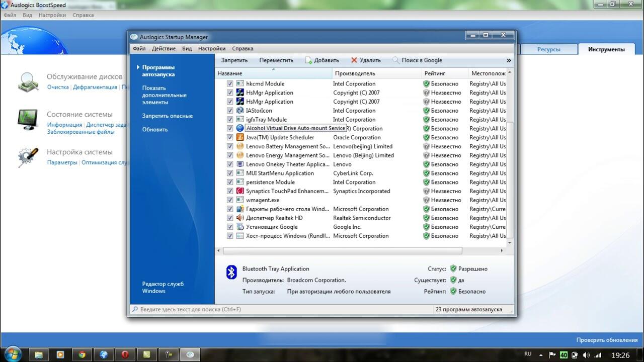Disable wmagent.exe startup checkbox

230,200
